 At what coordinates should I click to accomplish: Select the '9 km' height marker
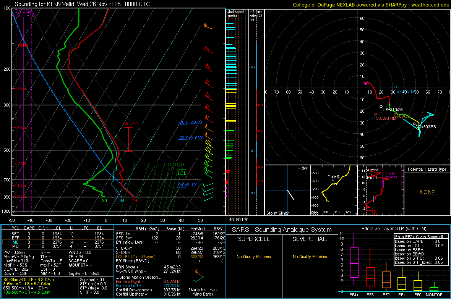point(21,89)
